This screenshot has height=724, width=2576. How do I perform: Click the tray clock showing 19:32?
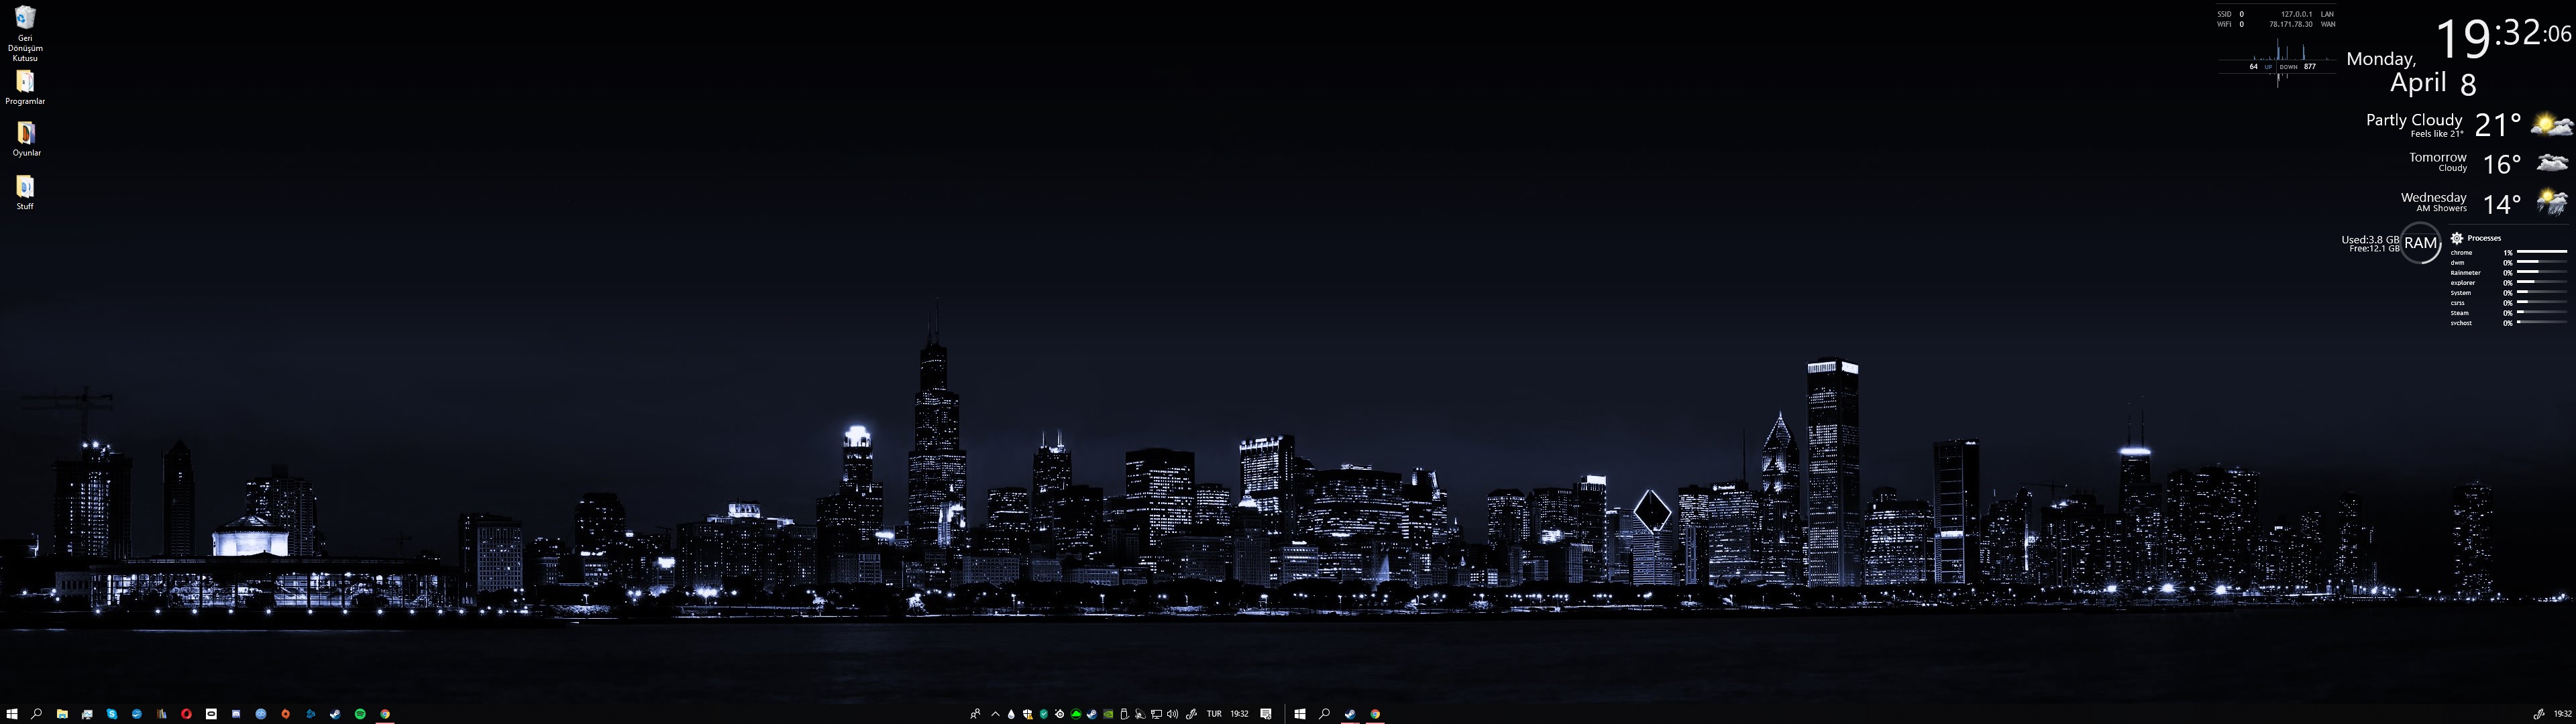[1239, 714]
